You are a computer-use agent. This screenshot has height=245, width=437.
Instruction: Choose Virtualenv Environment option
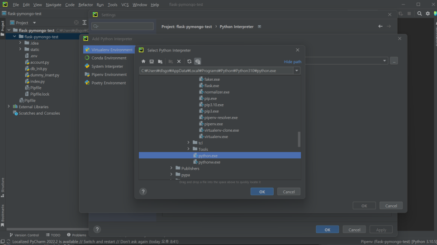109,50
